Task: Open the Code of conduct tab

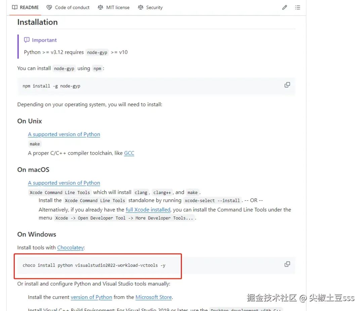Action: coord(68,7)
